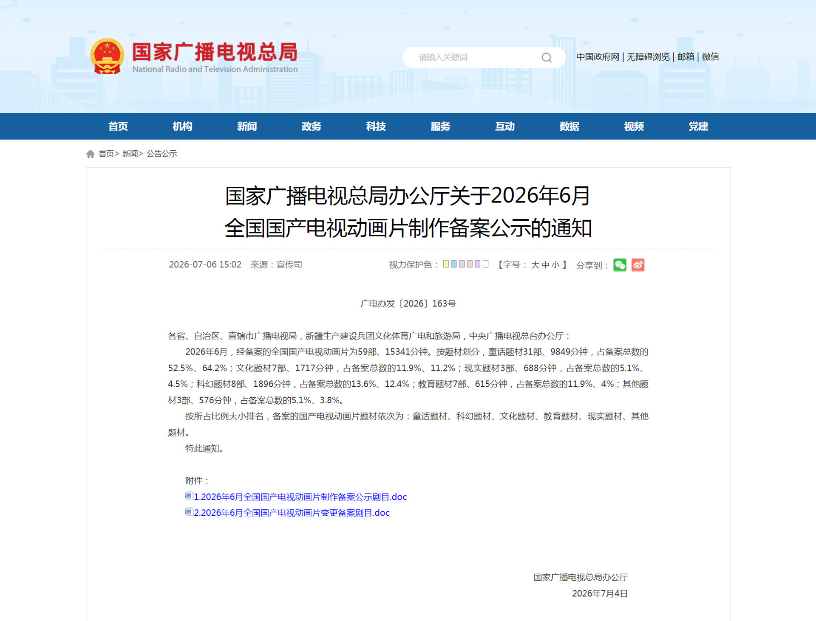Click the 国家广播电视总局 site title
The width and height of the screenshot is (816, 621).
pyautogui.click(x=215, y=52)
